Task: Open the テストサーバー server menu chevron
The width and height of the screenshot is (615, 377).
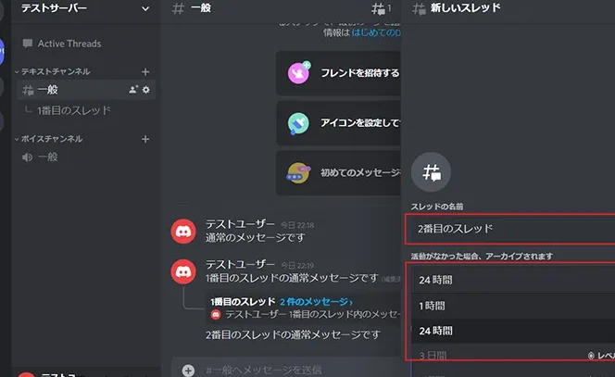Action: [x=144, y=9]
